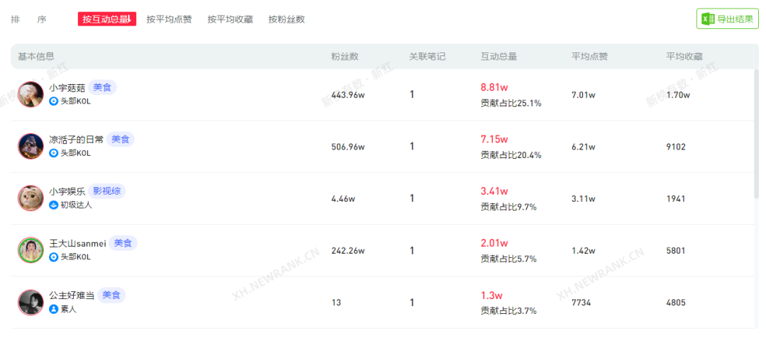Sort by 按平均点赞
Screen dimensions: 766x338
[x=169, y=20]
